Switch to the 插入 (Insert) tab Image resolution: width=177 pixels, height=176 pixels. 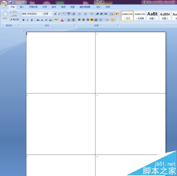click(22, 7)
